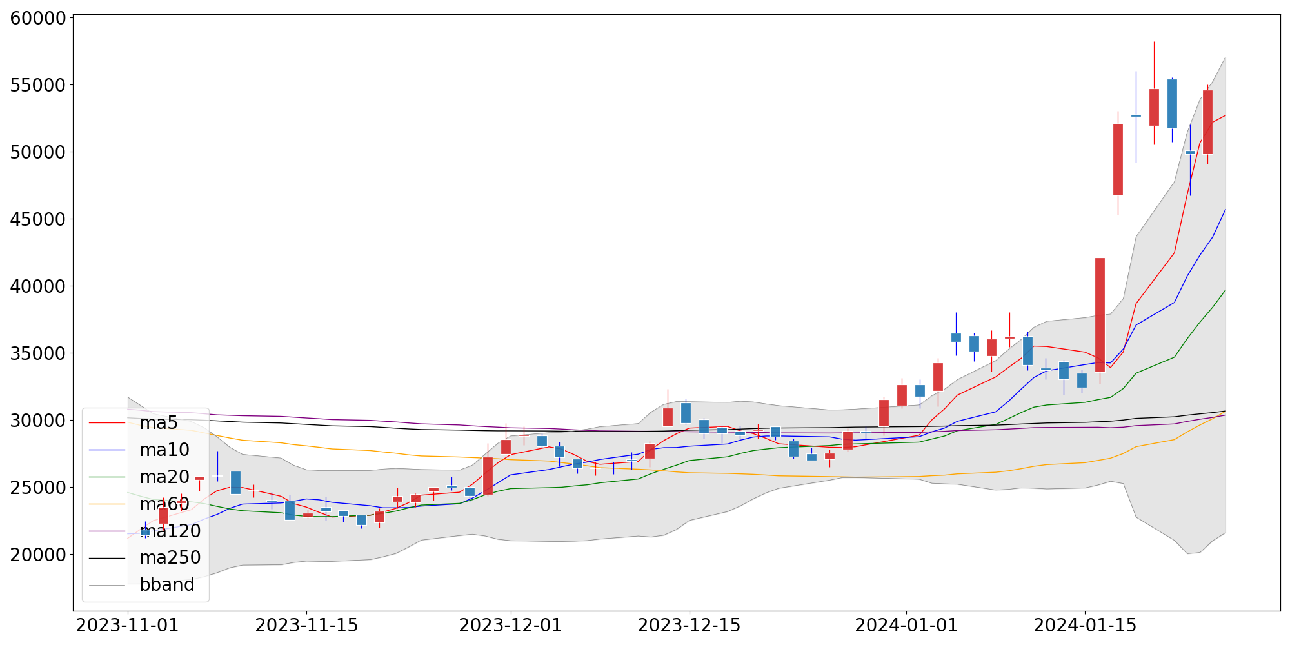Click the 25000 y-axis label
Image resolution: width=1290 pixels, height=645 pixels.
(39, 488)
